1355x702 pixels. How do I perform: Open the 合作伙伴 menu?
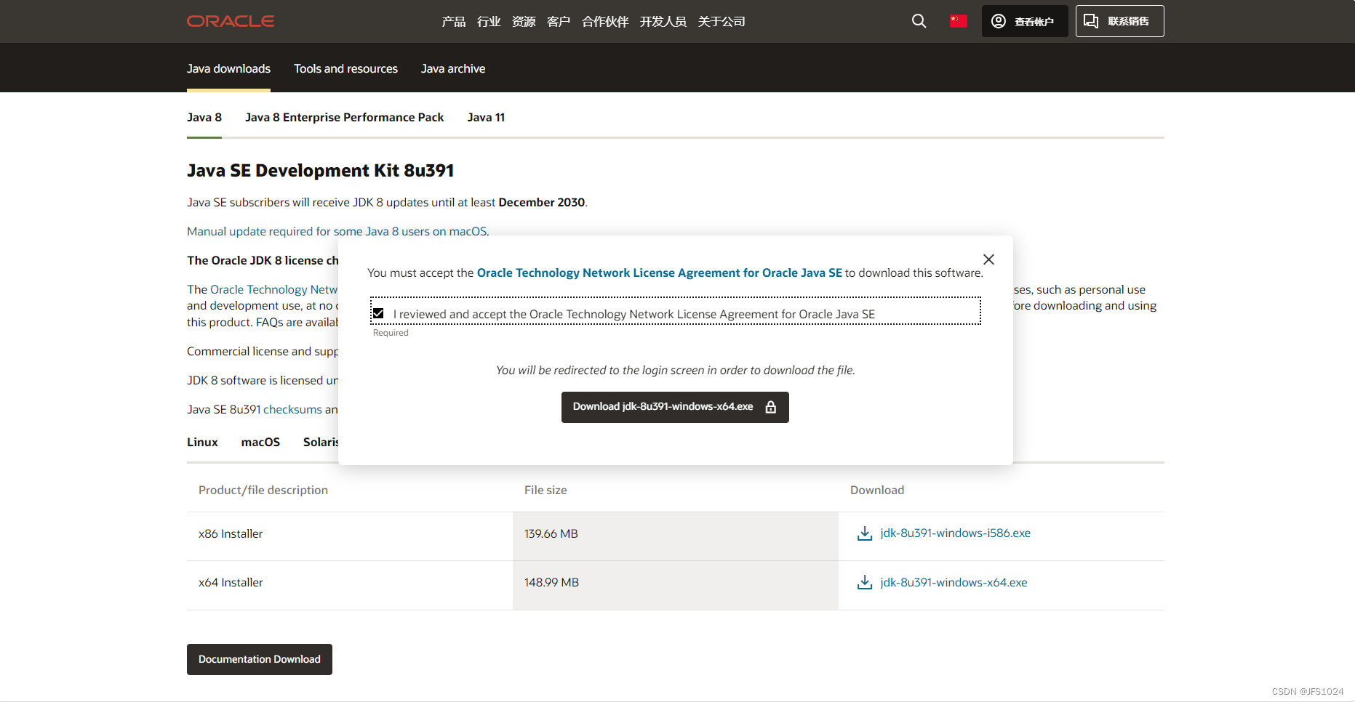[x=605, y=22]
